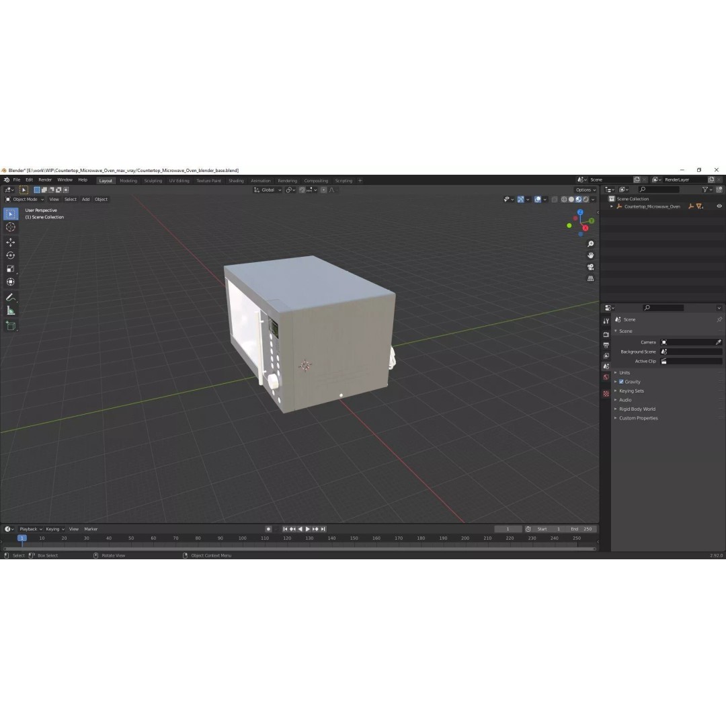
Task: Toggle X-ray display in viewport header
Action: pyautogui.click(x=554, y=200)
